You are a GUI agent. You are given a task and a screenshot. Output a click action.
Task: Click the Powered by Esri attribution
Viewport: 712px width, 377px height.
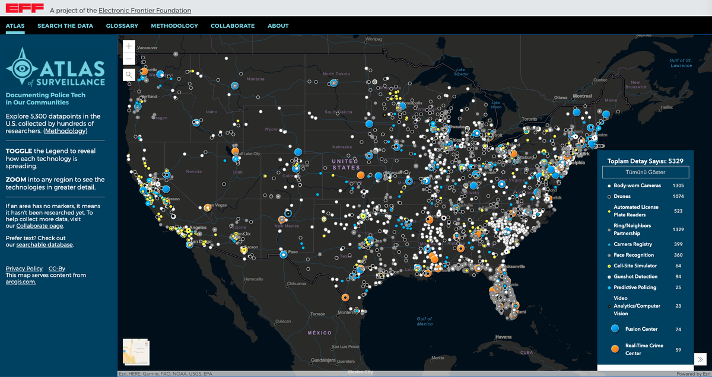tap(693, 373)
